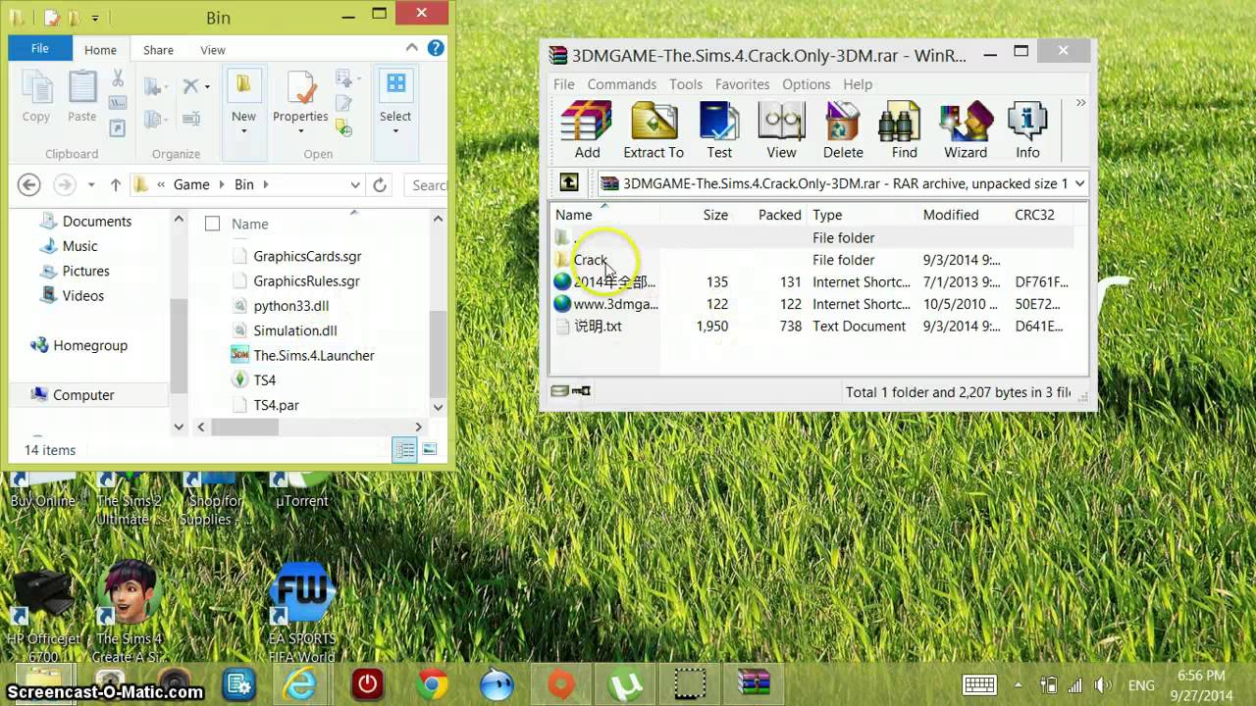This screenshot has height=706, width=1256.
Task: Click the Cut scissors icon in Explorer ribbon
Action: tap(118, 78)
